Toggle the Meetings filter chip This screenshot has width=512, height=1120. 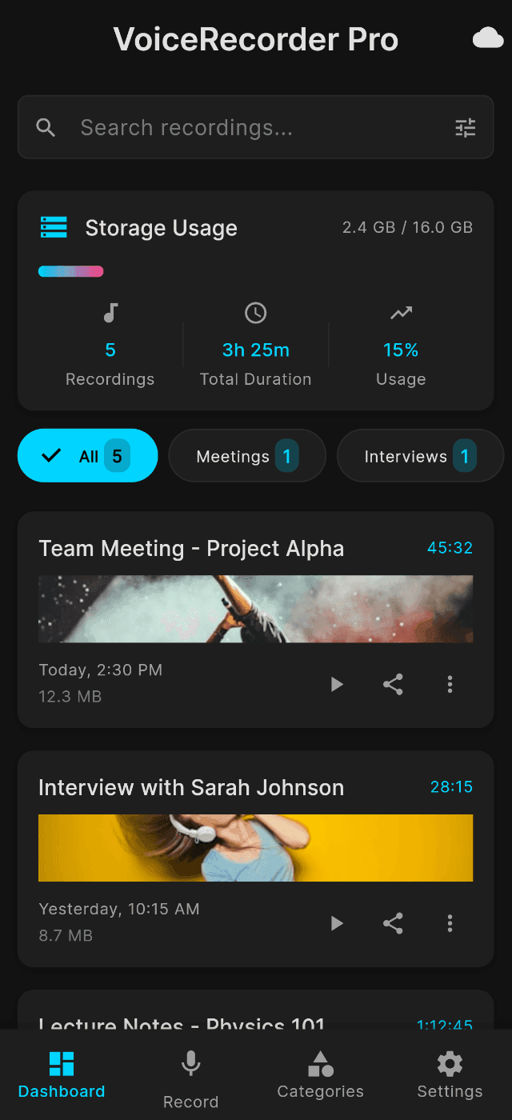[x=246, y=456]
